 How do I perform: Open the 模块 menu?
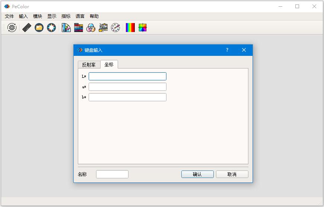38,16
